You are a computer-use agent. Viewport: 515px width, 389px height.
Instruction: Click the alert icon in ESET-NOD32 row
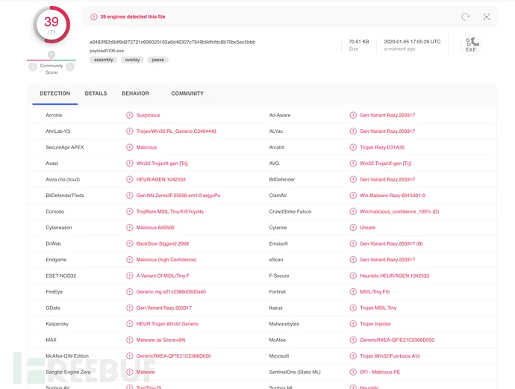pyautogui.click(x=130, y=276)
